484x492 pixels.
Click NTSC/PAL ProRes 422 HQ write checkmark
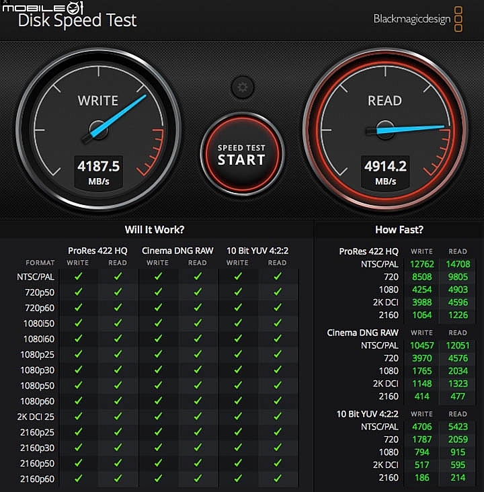click(78, 276)
